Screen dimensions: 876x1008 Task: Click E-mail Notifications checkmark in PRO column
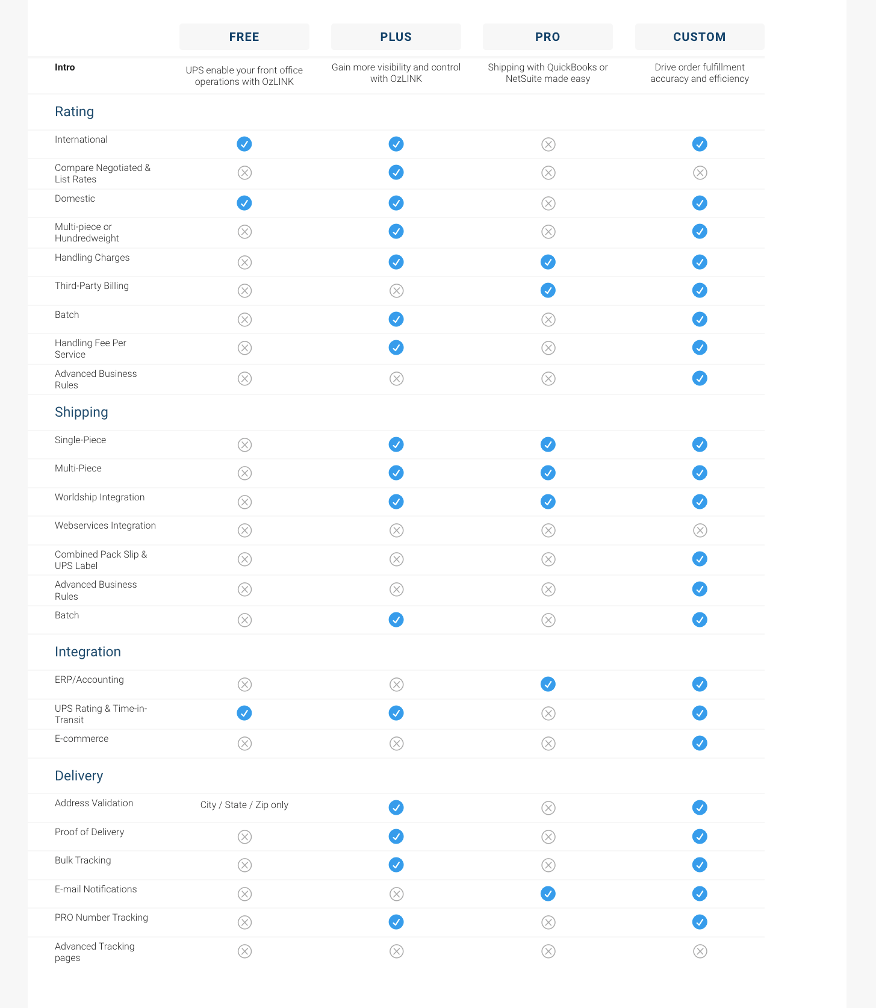click(x=548, y=894)
